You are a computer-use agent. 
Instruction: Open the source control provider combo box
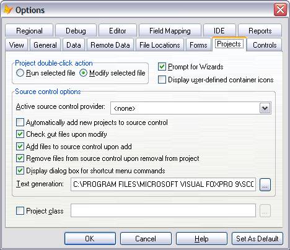[191, 108]
